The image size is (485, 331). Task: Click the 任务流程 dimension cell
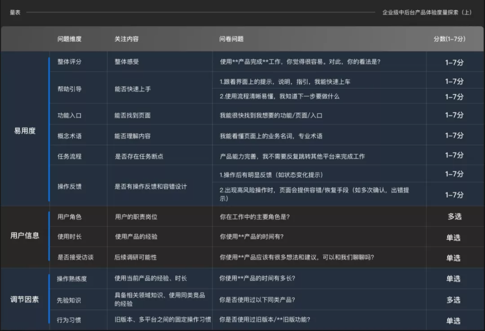[x=70, y=156]
